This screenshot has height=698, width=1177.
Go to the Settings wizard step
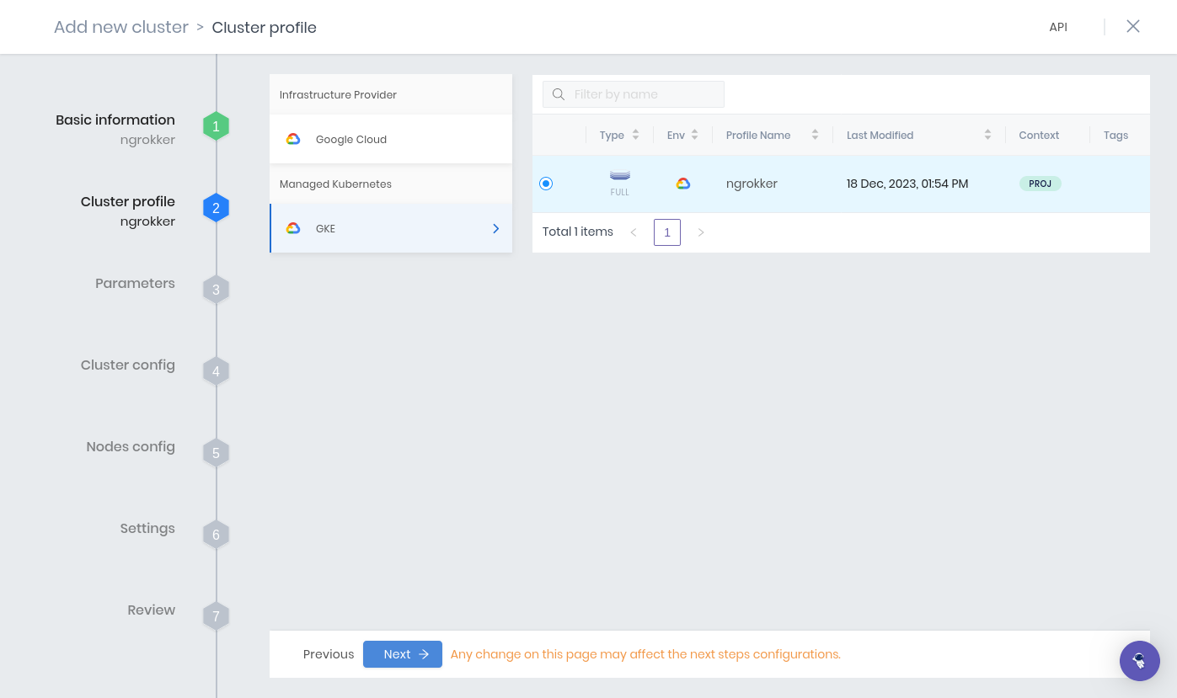coord(216,534)
